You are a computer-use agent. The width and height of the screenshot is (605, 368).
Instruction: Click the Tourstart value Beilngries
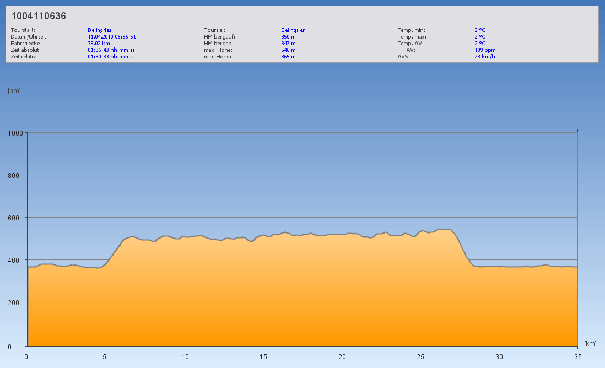coord(100,30)
